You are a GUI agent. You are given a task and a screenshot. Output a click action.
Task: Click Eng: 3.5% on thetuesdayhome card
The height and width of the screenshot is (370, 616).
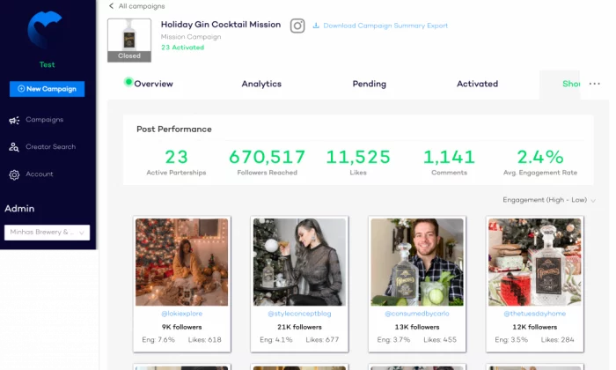pos(511,340)
